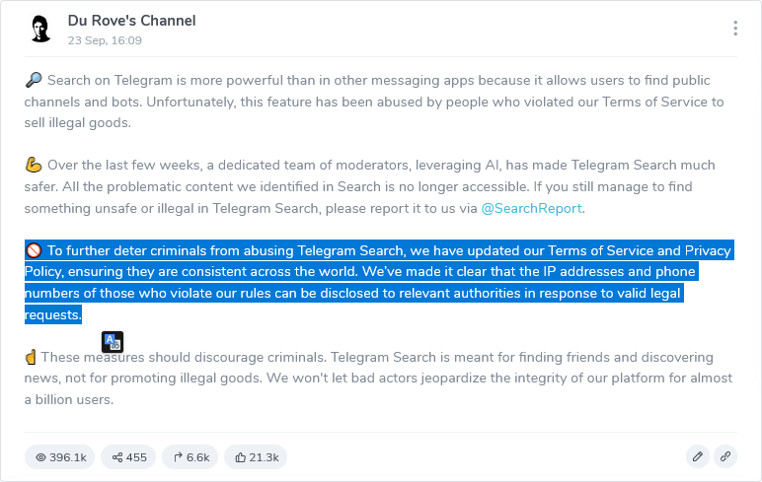This screenshot has width=762, height=482.
Task: Click the translate popup icon
Action: coord(113,342)
